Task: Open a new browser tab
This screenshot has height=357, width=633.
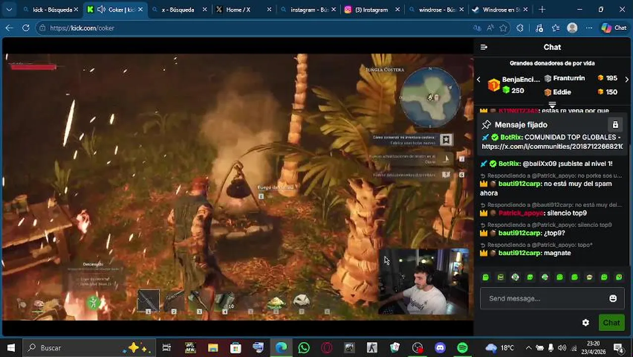Action: tap(542, 9)
